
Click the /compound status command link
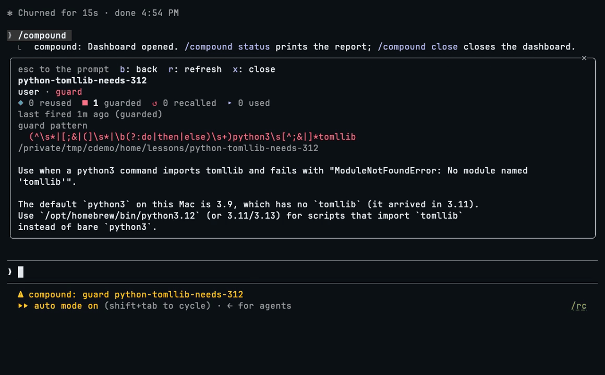click(227, 47)
